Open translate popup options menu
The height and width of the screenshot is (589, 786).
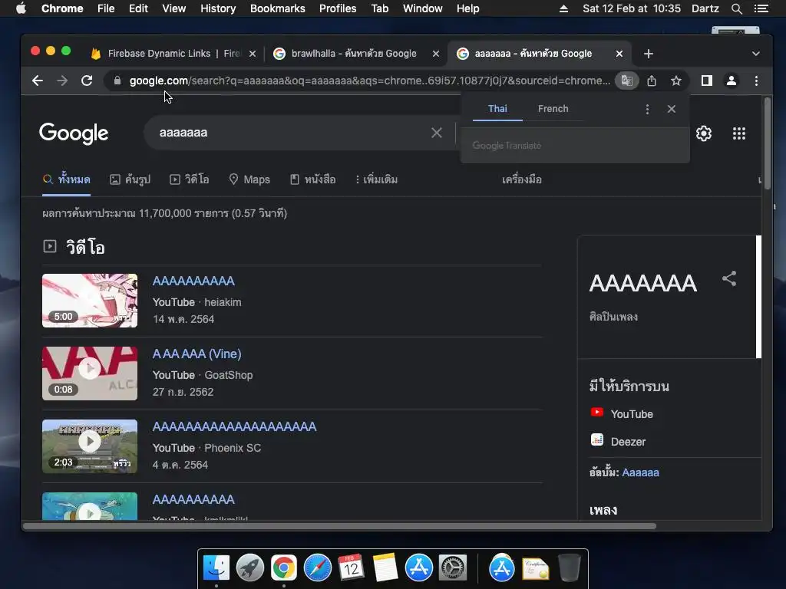(x=647, y=109)
